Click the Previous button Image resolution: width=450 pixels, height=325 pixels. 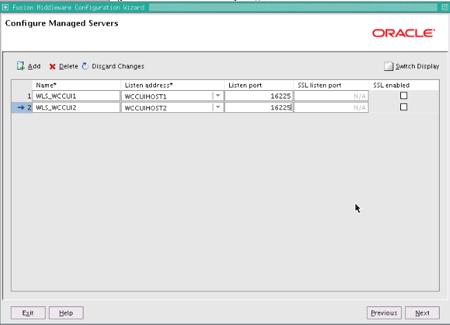[x=384, y=313]
